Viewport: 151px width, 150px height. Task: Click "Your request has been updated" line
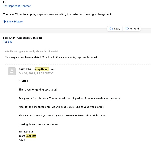pos(51,57)
